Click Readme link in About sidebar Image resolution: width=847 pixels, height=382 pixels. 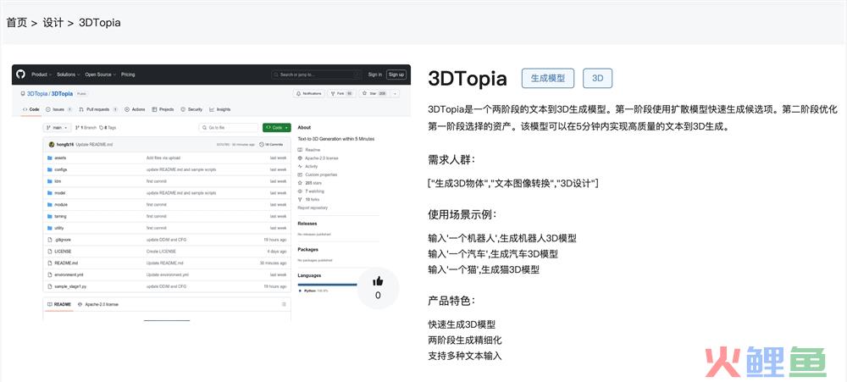[309, 150]
